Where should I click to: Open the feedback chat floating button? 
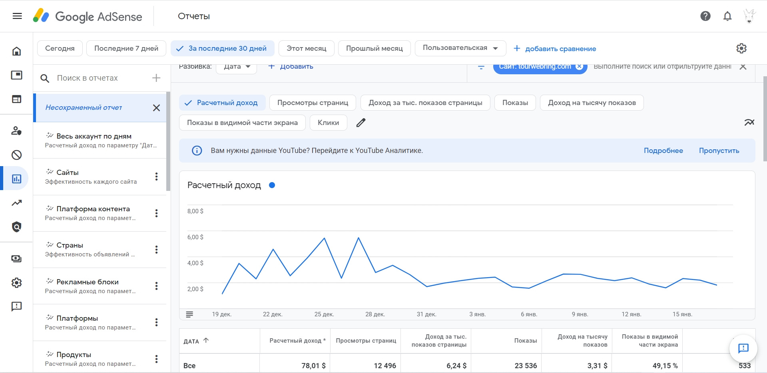click(743, 348)
